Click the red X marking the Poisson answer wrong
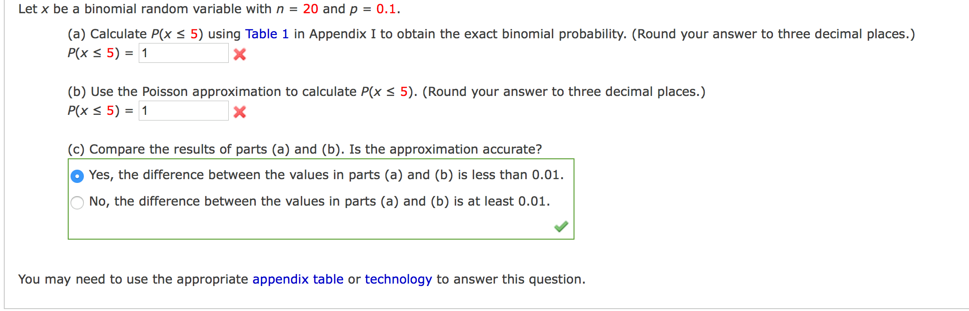Image resolution: width=969 pixels, height=311 pixels. (239, 112)
